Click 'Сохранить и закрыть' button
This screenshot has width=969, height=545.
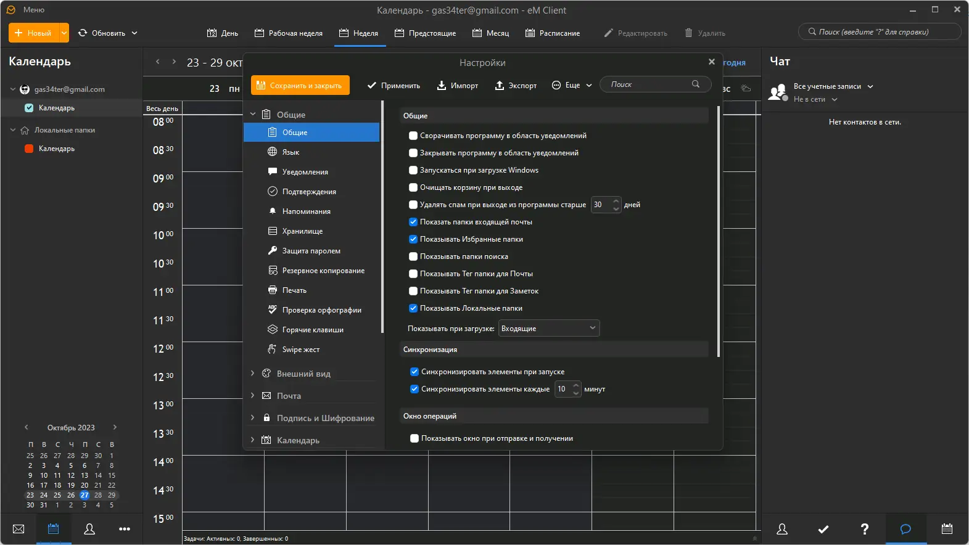click(x=300, y=86)
